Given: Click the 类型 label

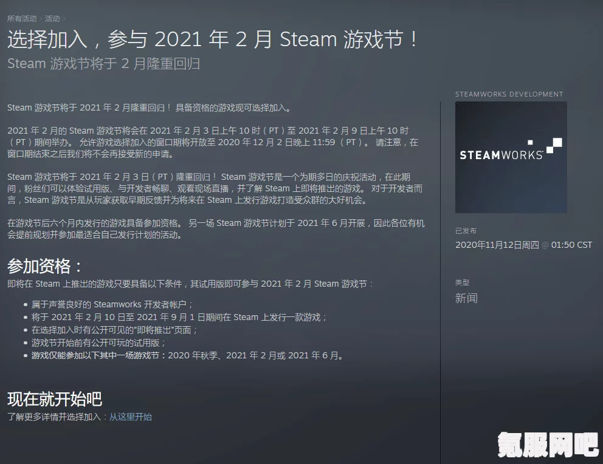Looking at the screenshot, I should coord(462,282).
